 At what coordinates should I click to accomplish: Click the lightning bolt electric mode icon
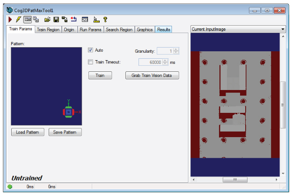18,20
